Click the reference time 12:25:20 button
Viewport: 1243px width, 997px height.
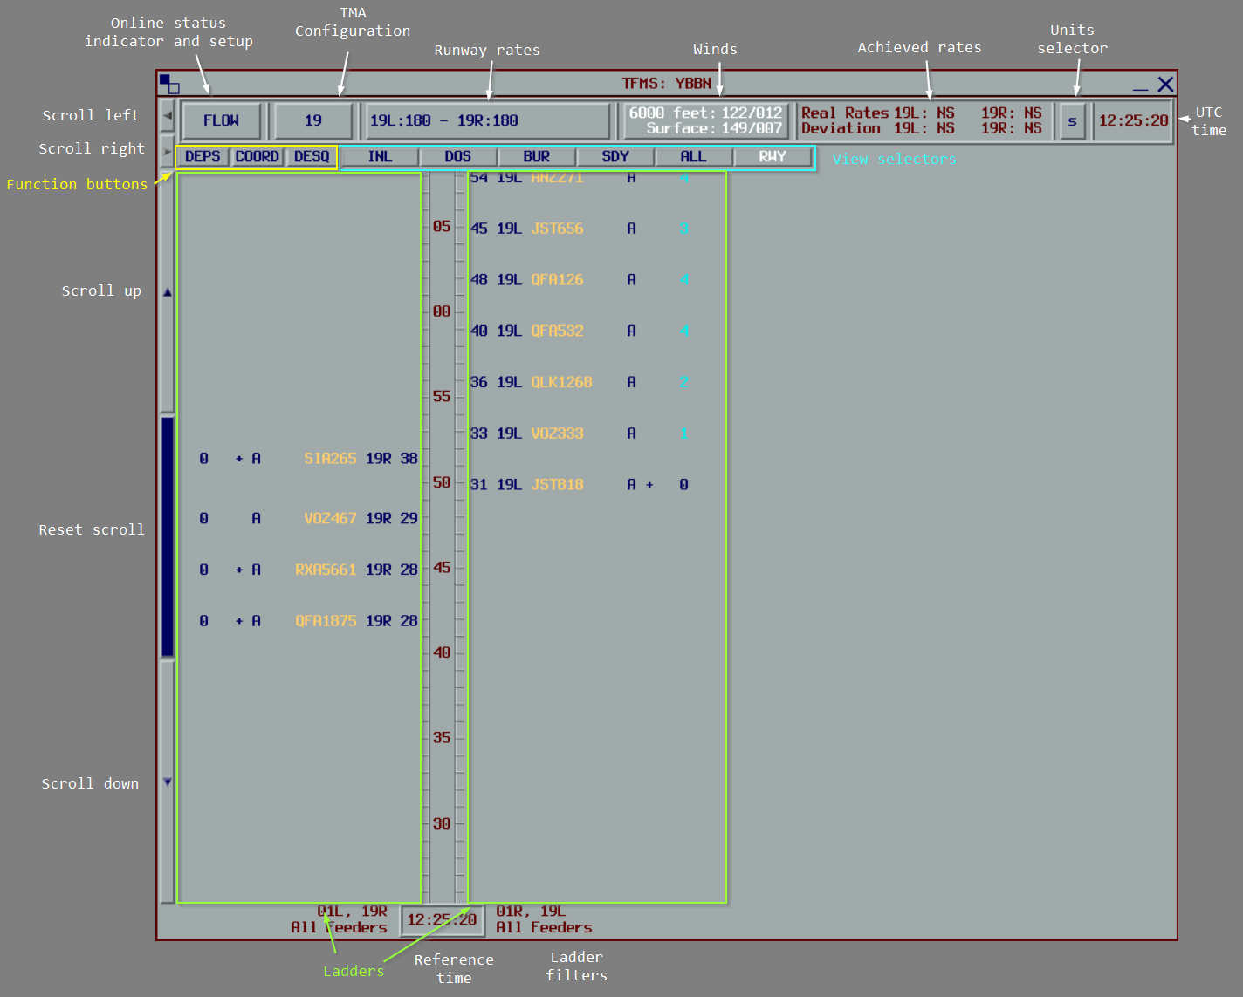pos(442,919)
